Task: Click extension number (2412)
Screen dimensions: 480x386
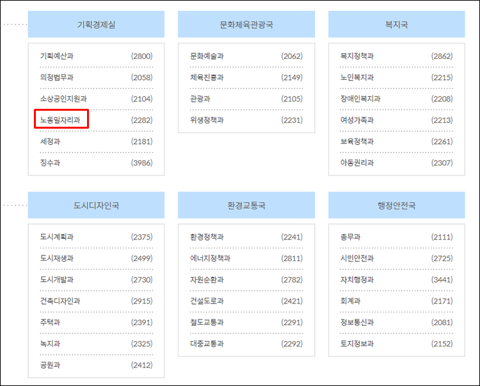Action: tap(141, 365)
